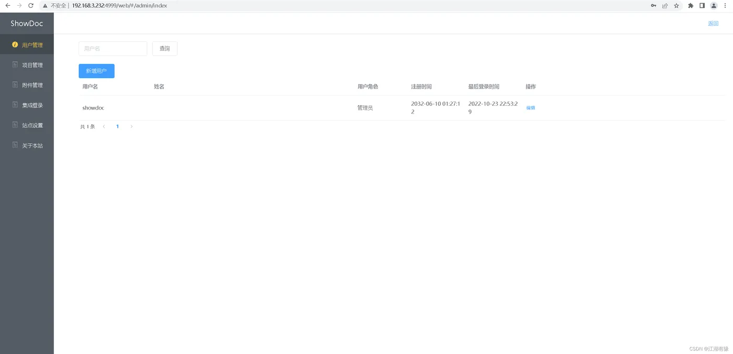Image resolution: width=733 pixels, height=354 pixels.
Task: Open the extensions puzzle icon
Action: pyautogui.click(x=691, y=6)
